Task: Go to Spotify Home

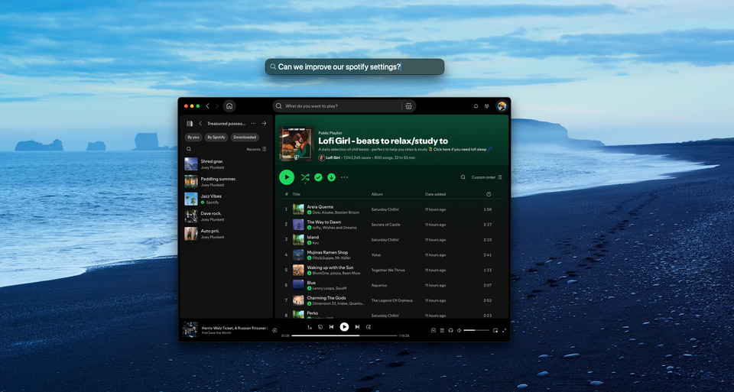Action: click(229, 106)
